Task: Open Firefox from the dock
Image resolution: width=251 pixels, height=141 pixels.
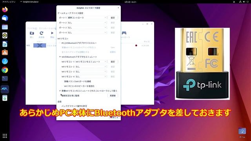Action: (x=5, y=9)
